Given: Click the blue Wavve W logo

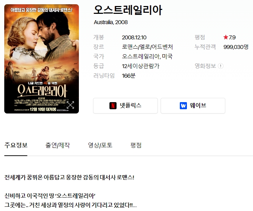Looking at the screenshot, I should (183, 106).
